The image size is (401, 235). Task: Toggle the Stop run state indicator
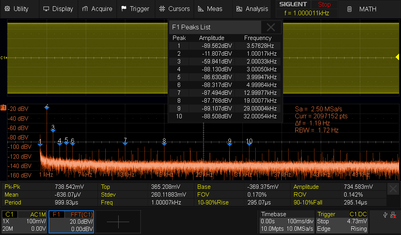click(324, 5)
